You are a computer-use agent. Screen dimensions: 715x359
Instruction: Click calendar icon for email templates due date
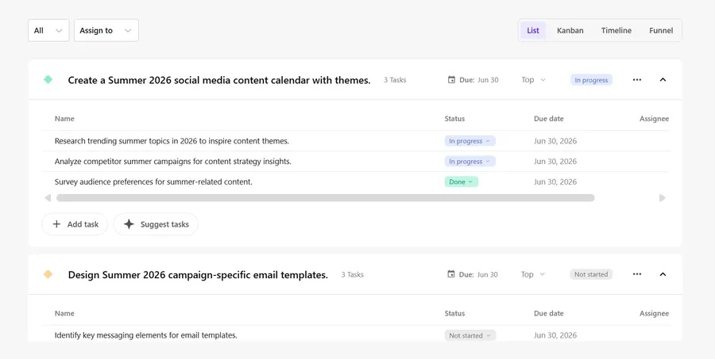[x=451, y=274]
